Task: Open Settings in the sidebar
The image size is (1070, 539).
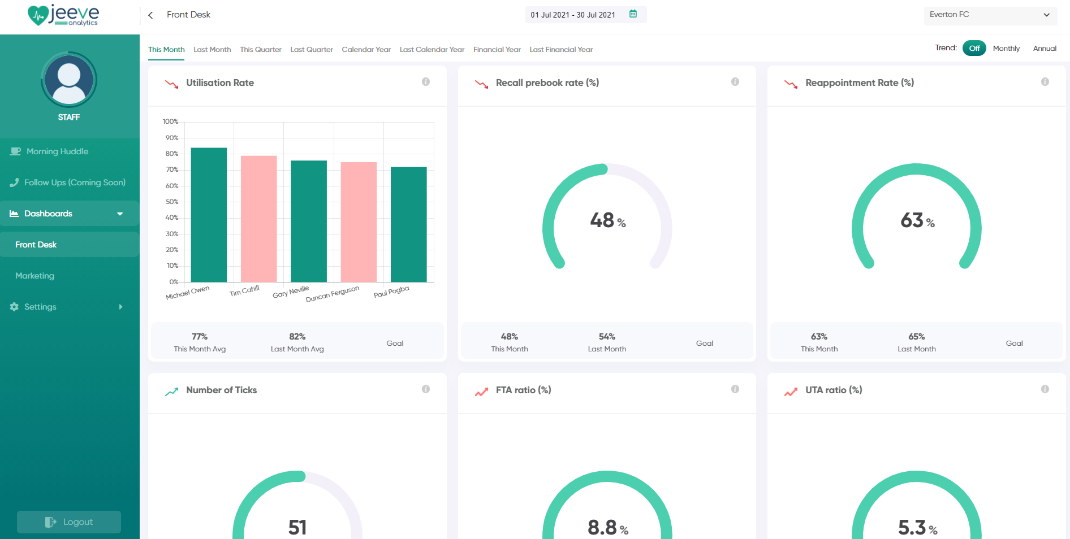Action: click(70, 307)
